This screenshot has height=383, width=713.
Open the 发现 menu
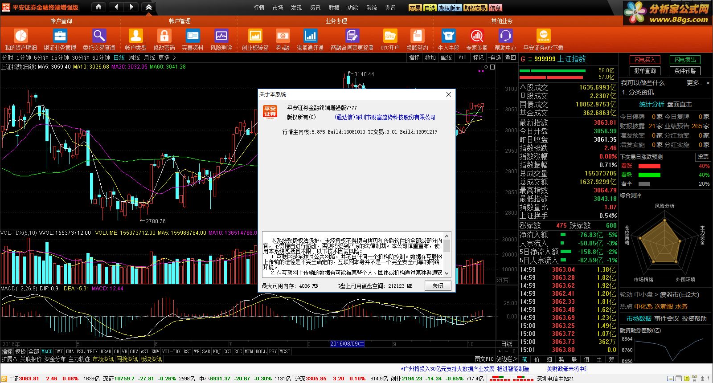pos(296,8)
